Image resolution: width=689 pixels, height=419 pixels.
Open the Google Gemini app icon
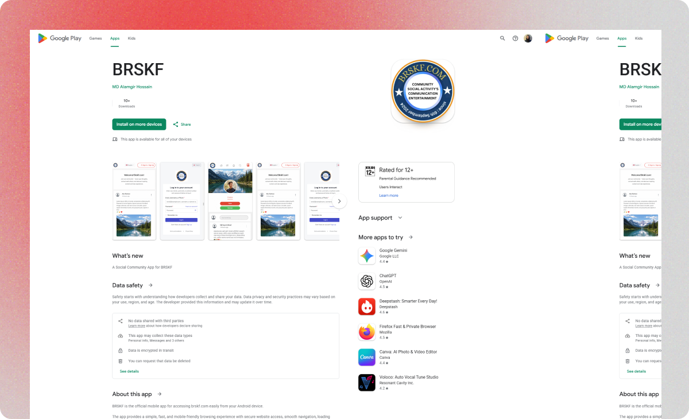point(367,256)
